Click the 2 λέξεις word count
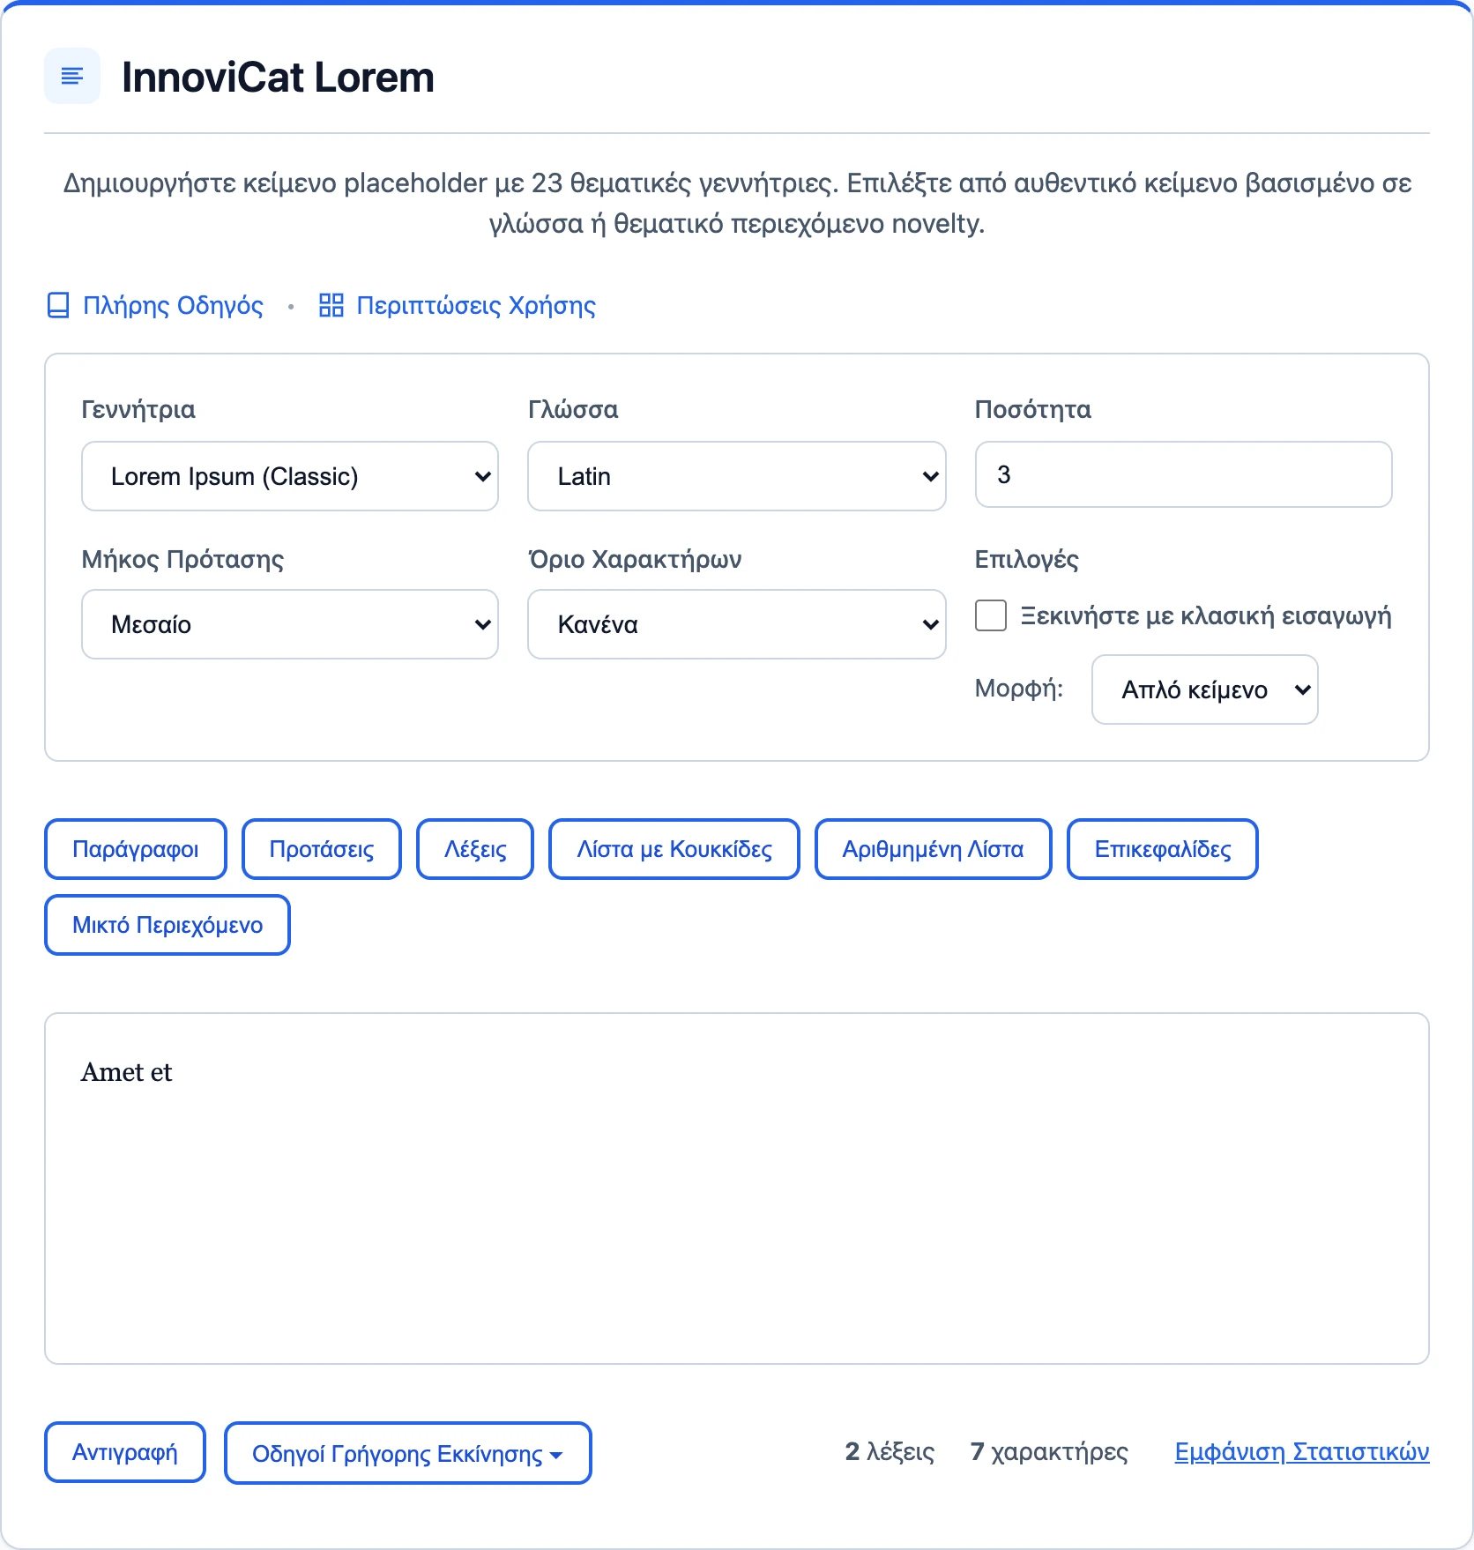The width and height of the screenshot is (1474, 1550). [x=890, y=1452]
